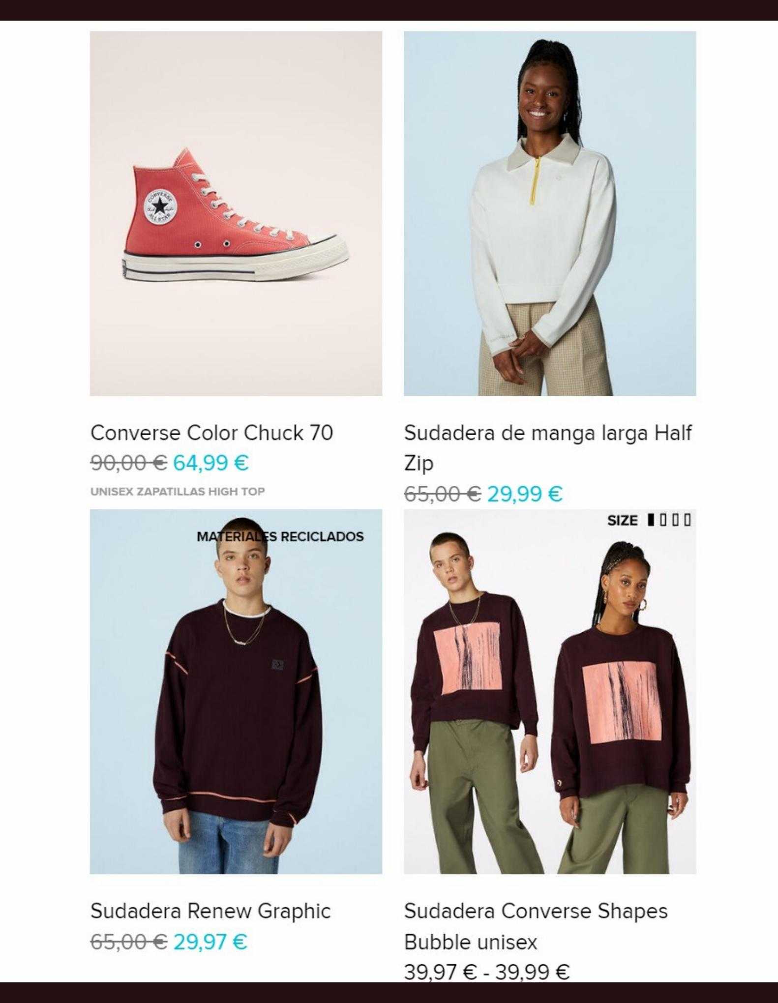Open the Shapes Bubble unisex sweatshirt photo
The image size is (778, 1003).
[550, 692]
